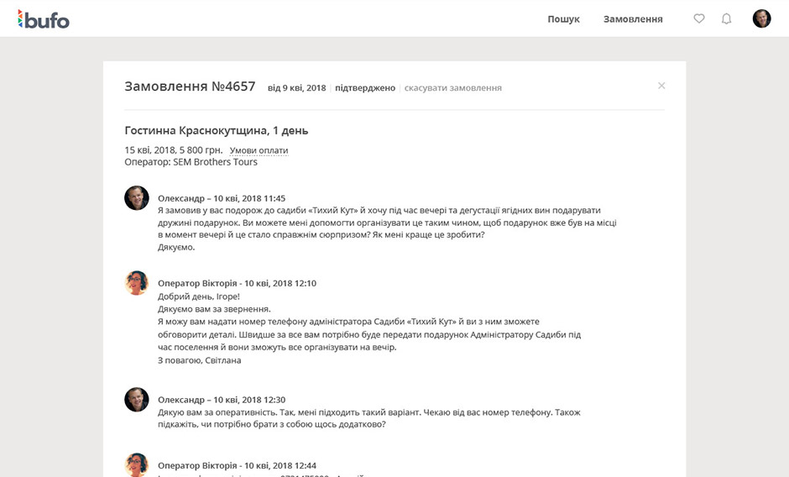This screenshot has width=789, height=477.
Task: Click operator Вікторія's avatar on 12:44 message
Action: coord(137,464)
